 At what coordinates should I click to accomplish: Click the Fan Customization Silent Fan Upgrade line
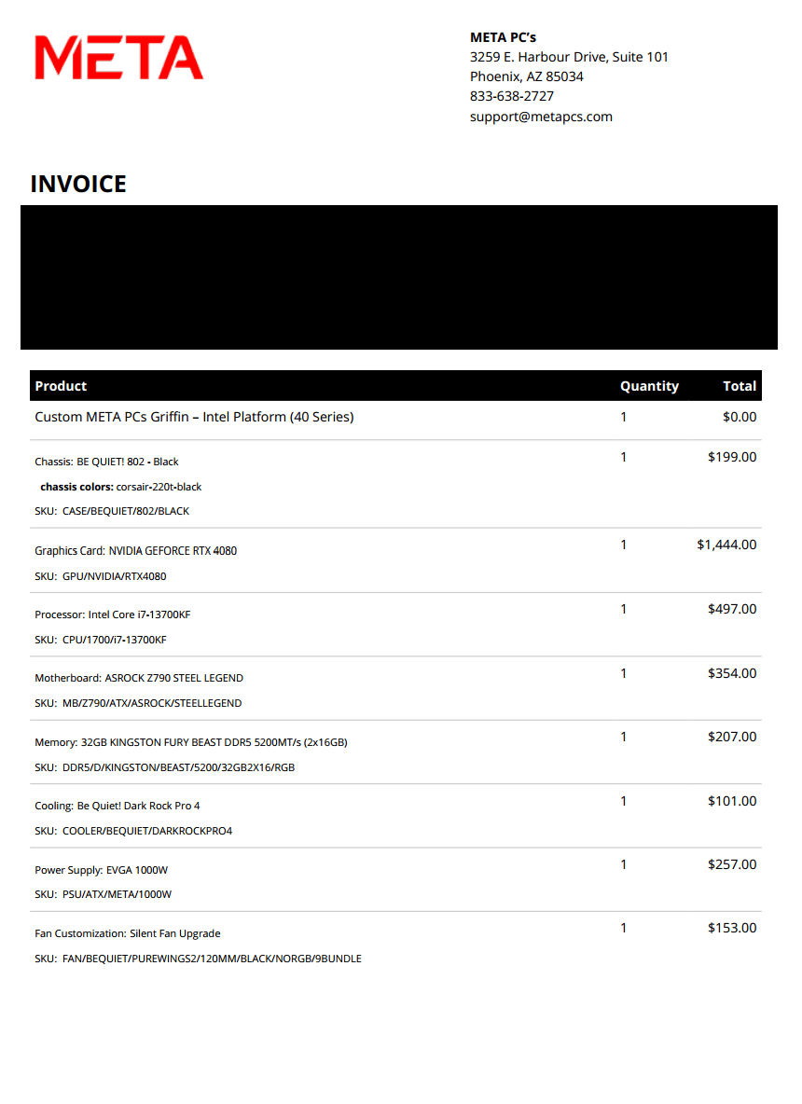(128, 933)
